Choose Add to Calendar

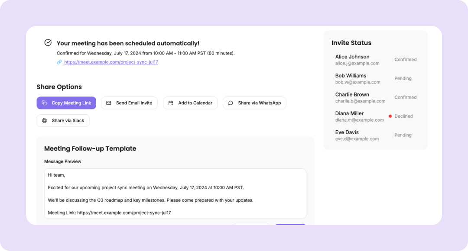click(190, 103)
